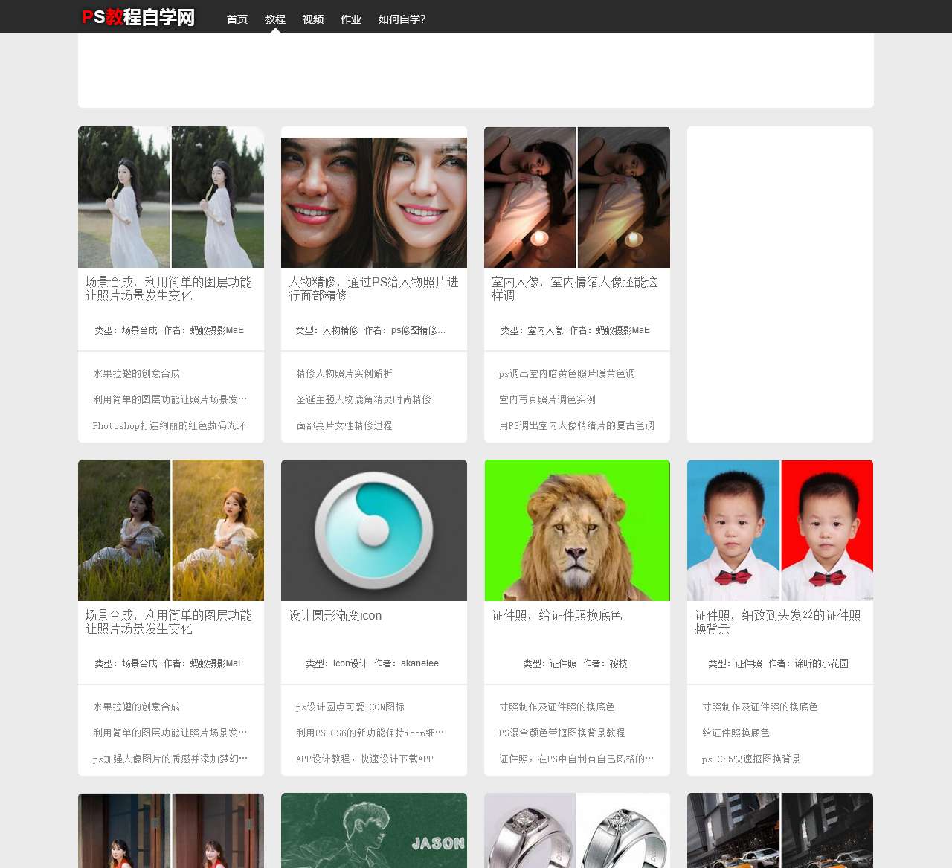Viewport: 952px width, 868px height.
Task: Click author name ps修图精修…
Action: (419, 330)
